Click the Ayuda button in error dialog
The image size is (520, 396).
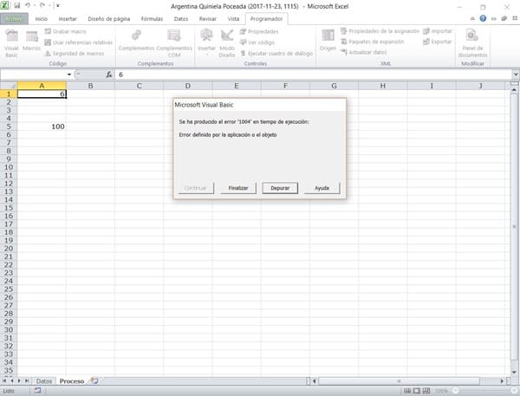click(x=322, y=188)
